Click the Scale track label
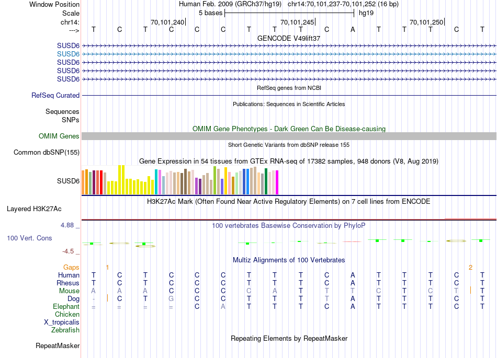The image size is (497, 358). 71,13
